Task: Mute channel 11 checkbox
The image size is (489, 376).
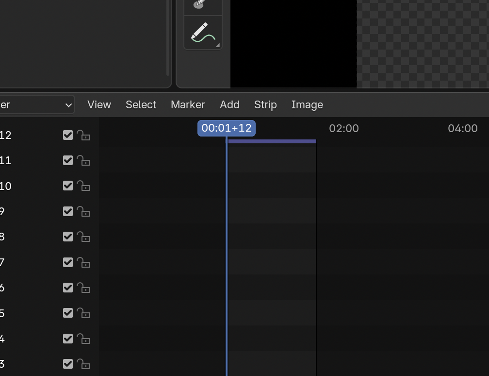Action: click(68, 160)
